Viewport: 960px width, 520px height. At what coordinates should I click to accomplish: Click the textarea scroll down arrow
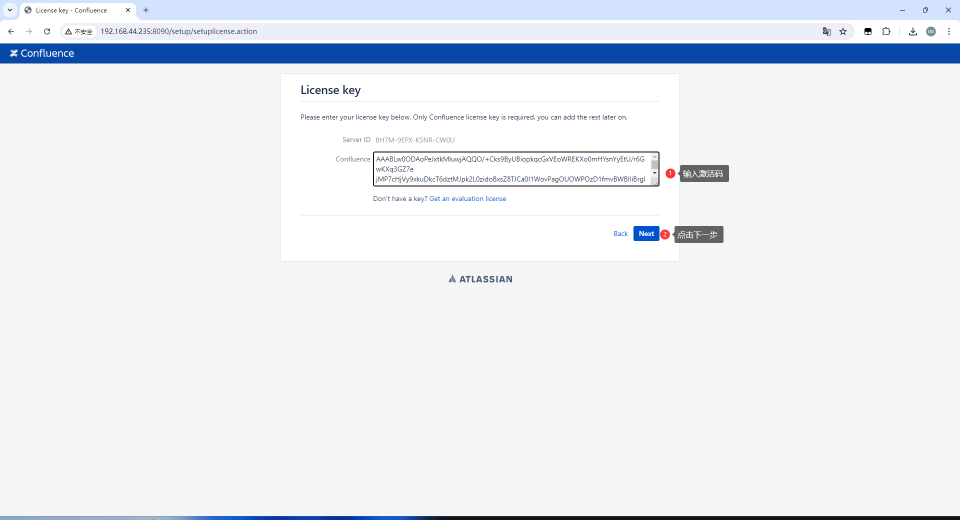tap(654, 173)
